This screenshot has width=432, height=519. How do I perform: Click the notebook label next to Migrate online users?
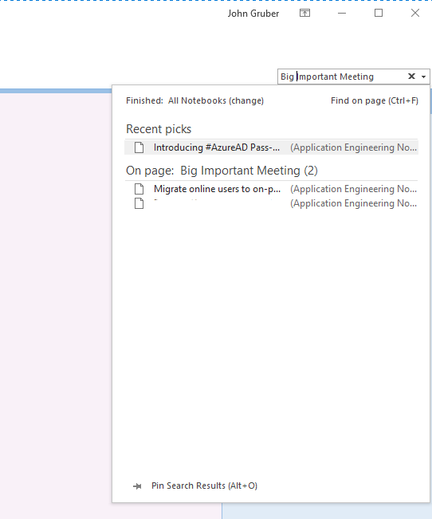tap(353, 189)
